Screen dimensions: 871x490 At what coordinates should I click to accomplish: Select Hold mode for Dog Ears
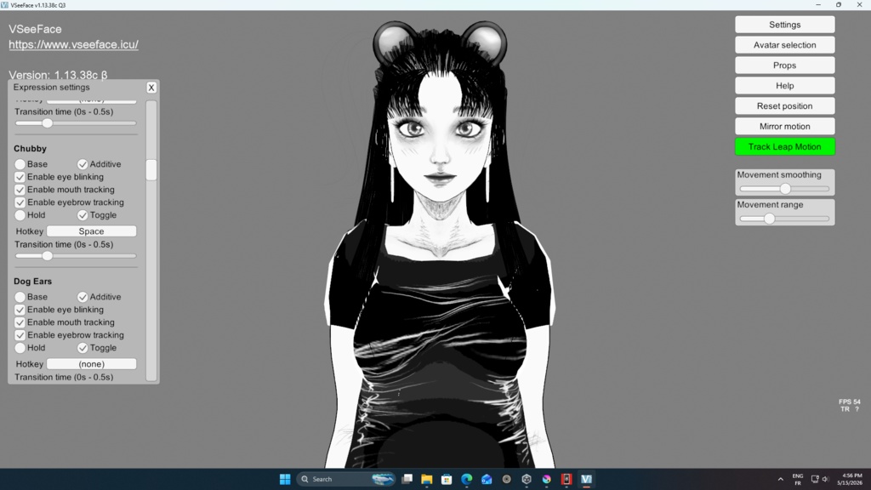click(20, 348)
